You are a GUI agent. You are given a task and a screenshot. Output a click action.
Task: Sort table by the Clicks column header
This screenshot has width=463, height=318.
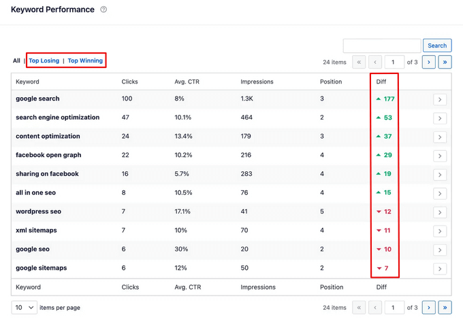[x=129, y=82]
